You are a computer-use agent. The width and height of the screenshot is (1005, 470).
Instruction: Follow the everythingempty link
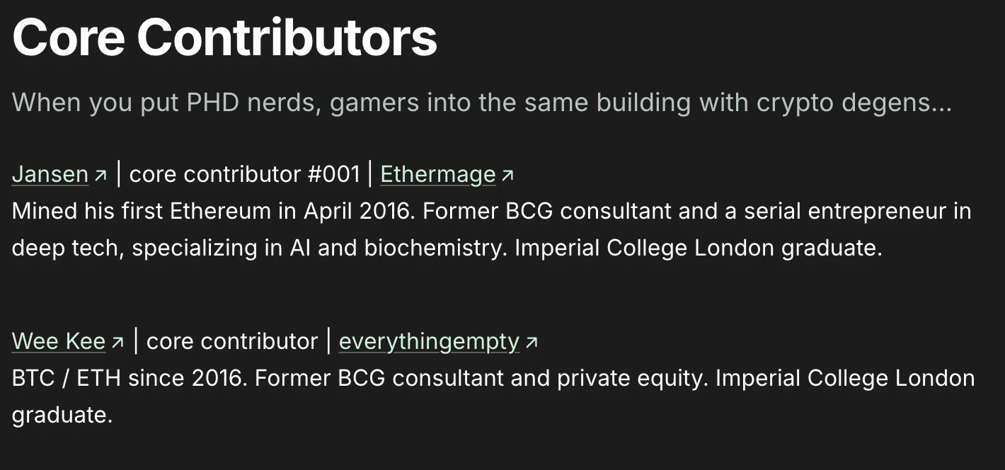(x=429, y=341)
